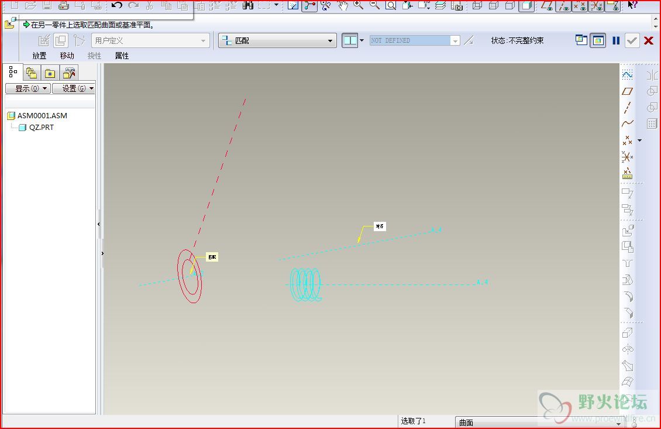Image resolution: width=661 pixels, height=429 pixels.
Task: Click the datum axis tool icon
Action: point(627,108)
